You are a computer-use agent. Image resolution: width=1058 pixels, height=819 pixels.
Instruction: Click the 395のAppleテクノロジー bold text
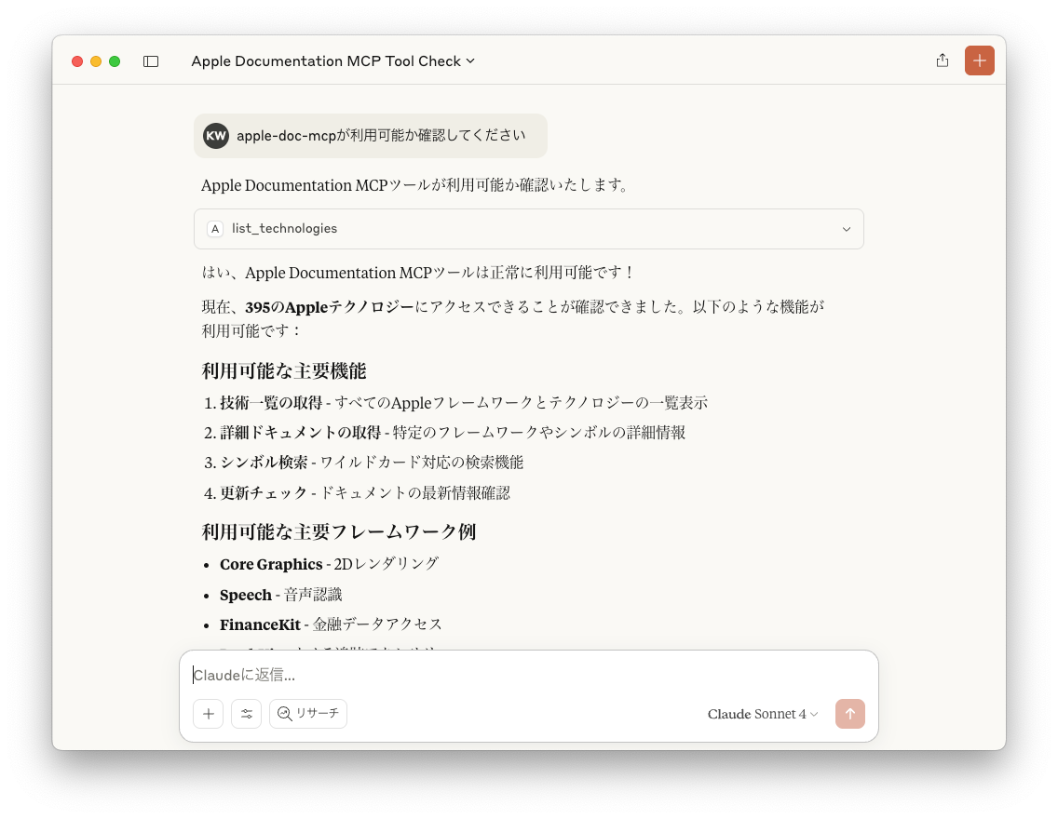point(330,307)
